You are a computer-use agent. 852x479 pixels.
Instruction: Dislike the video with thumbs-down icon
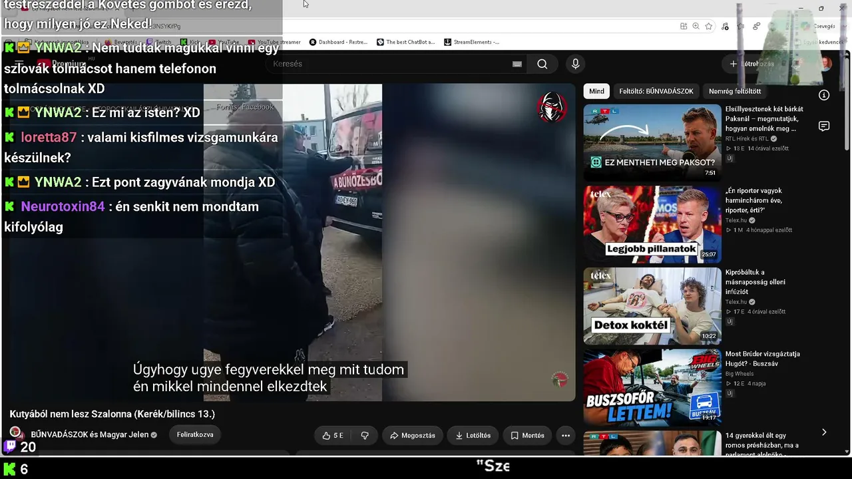[x=365, y=436]
